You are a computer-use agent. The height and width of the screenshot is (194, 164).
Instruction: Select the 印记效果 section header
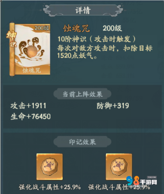82,142
